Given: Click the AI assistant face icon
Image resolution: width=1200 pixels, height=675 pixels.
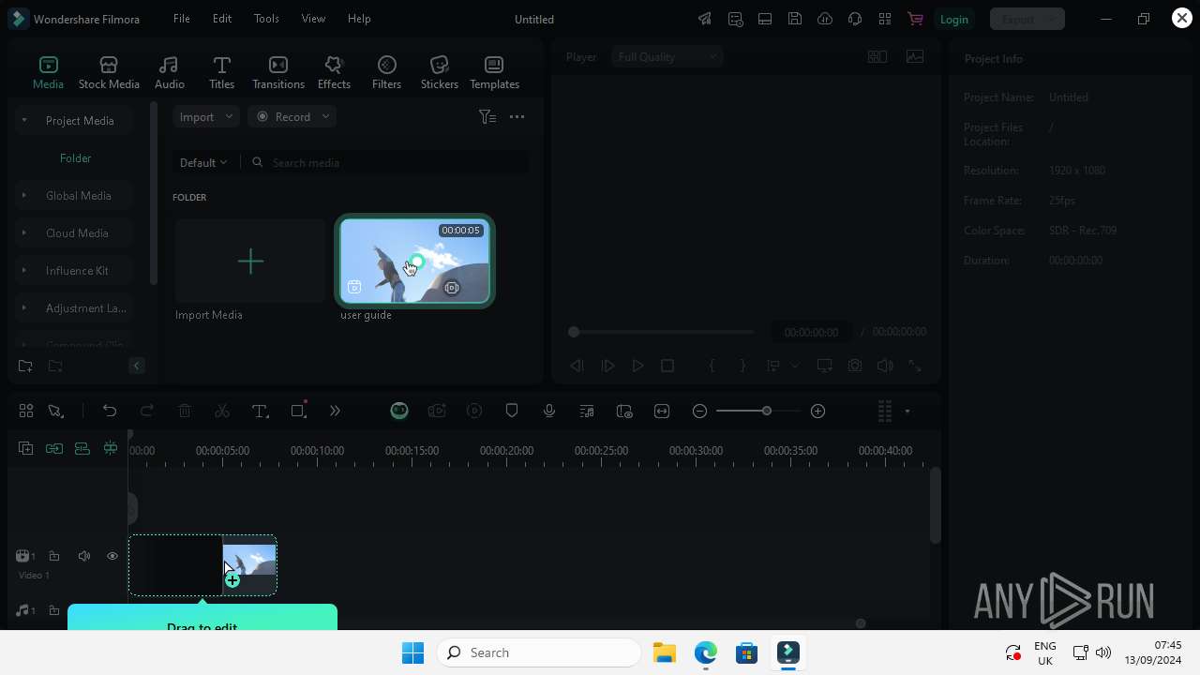Looking at the screenshot, I should tap(399, 411).
